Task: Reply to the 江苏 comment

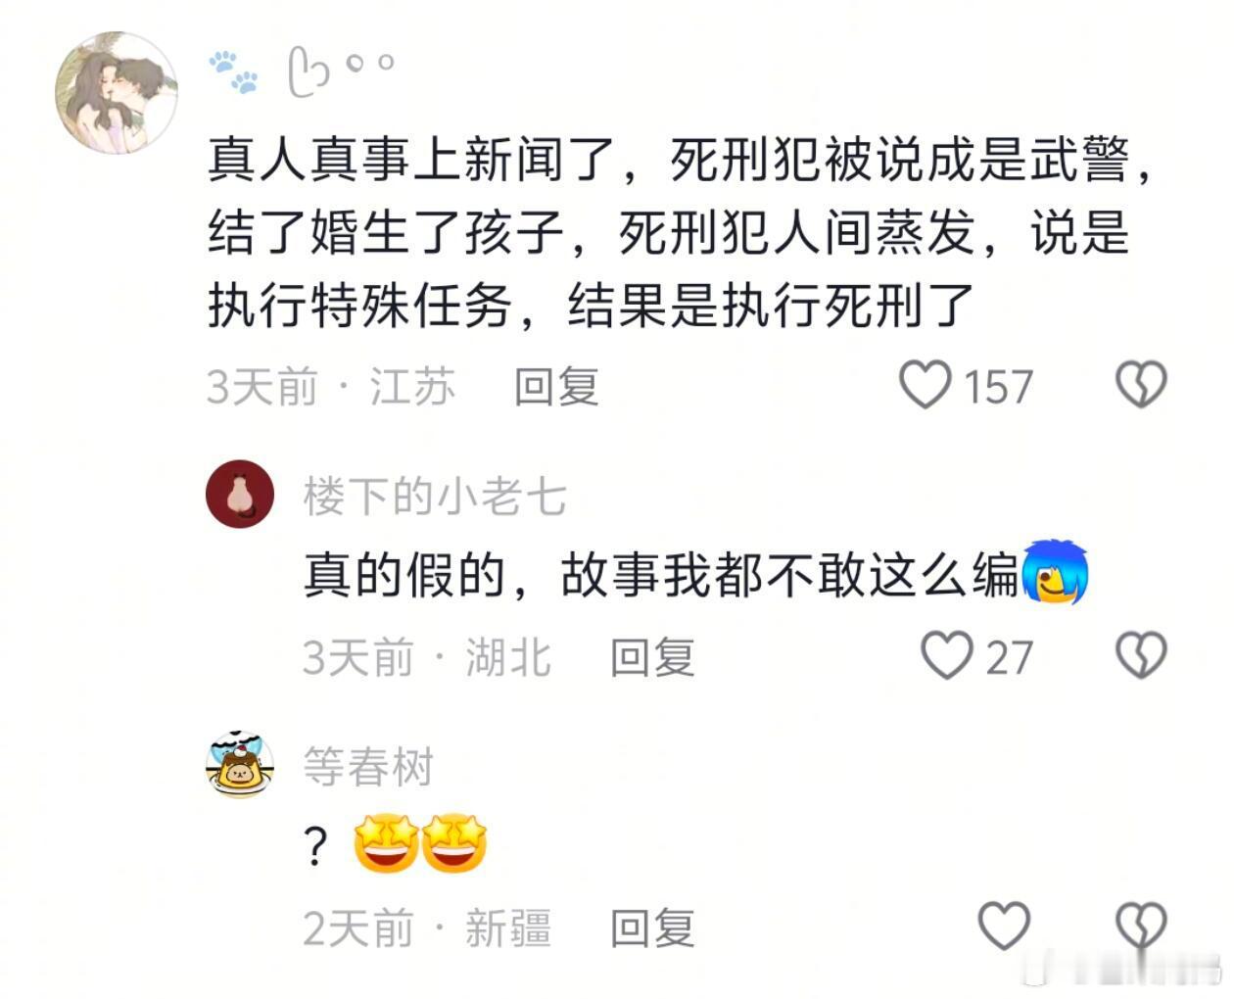Action: point(556,387)
